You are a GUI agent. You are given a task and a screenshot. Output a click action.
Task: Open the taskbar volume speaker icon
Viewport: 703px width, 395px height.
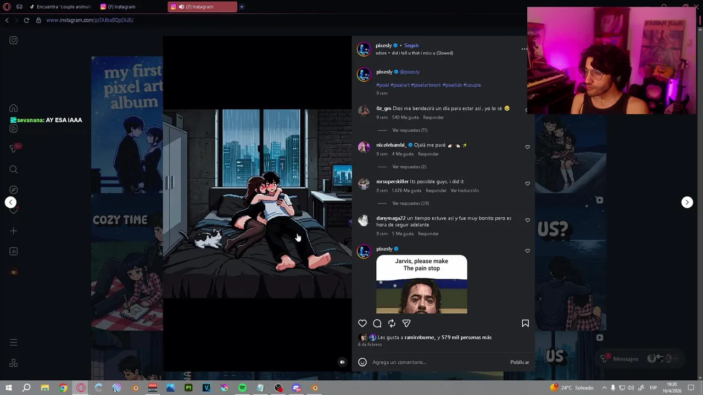631,388
